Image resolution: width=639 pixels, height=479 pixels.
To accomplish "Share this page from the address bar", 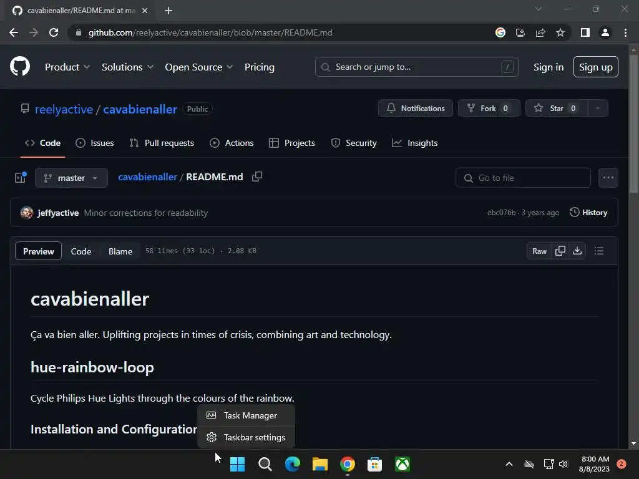I will 540,32.
